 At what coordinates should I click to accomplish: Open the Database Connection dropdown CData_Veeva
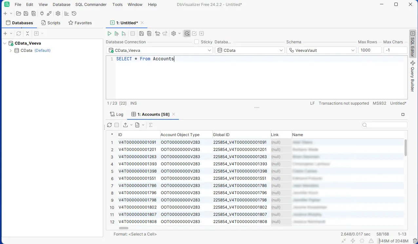coord(160,50)
